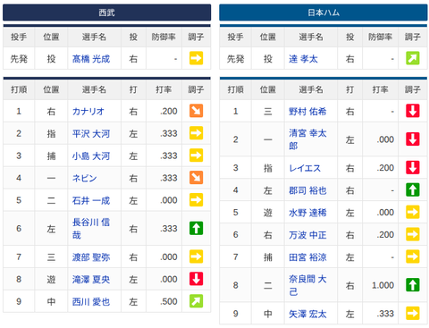Image resolution: width=429 pixels, height=328 pixels.
Task: Click 野村 佑希's red down arrow icon
Action: [x=413, y=111]
